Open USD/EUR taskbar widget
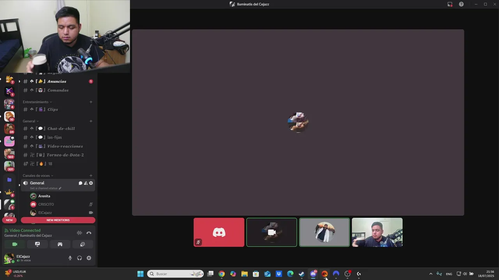The width and height of the screenshot is (499, 280). (16, 274)
